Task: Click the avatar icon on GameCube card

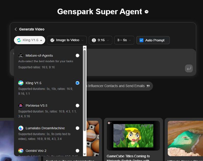Action: 109,123
